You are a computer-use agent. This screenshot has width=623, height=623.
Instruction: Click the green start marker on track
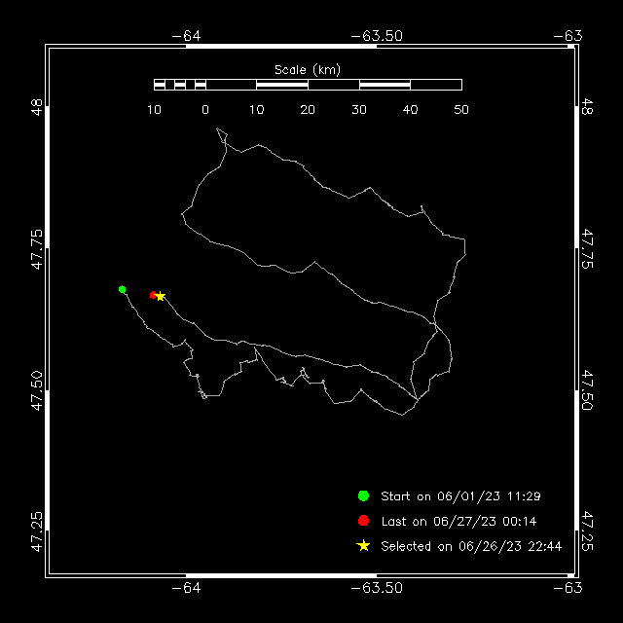pyautogui.click(x=123, y=289)
